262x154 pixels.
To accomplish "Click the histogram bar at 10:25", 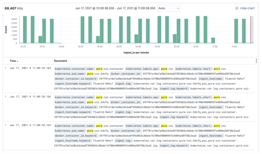I will coord(82,30).
